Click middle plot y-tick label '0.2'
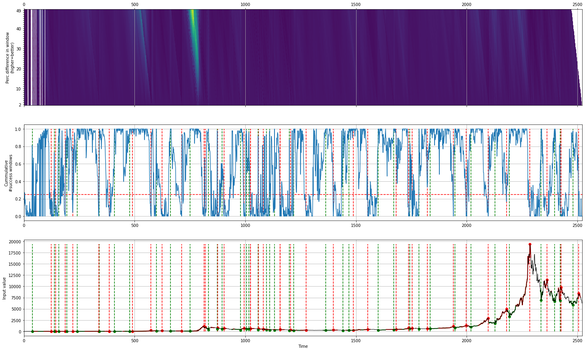Screen dimensions: 585x351 [18, 199]
